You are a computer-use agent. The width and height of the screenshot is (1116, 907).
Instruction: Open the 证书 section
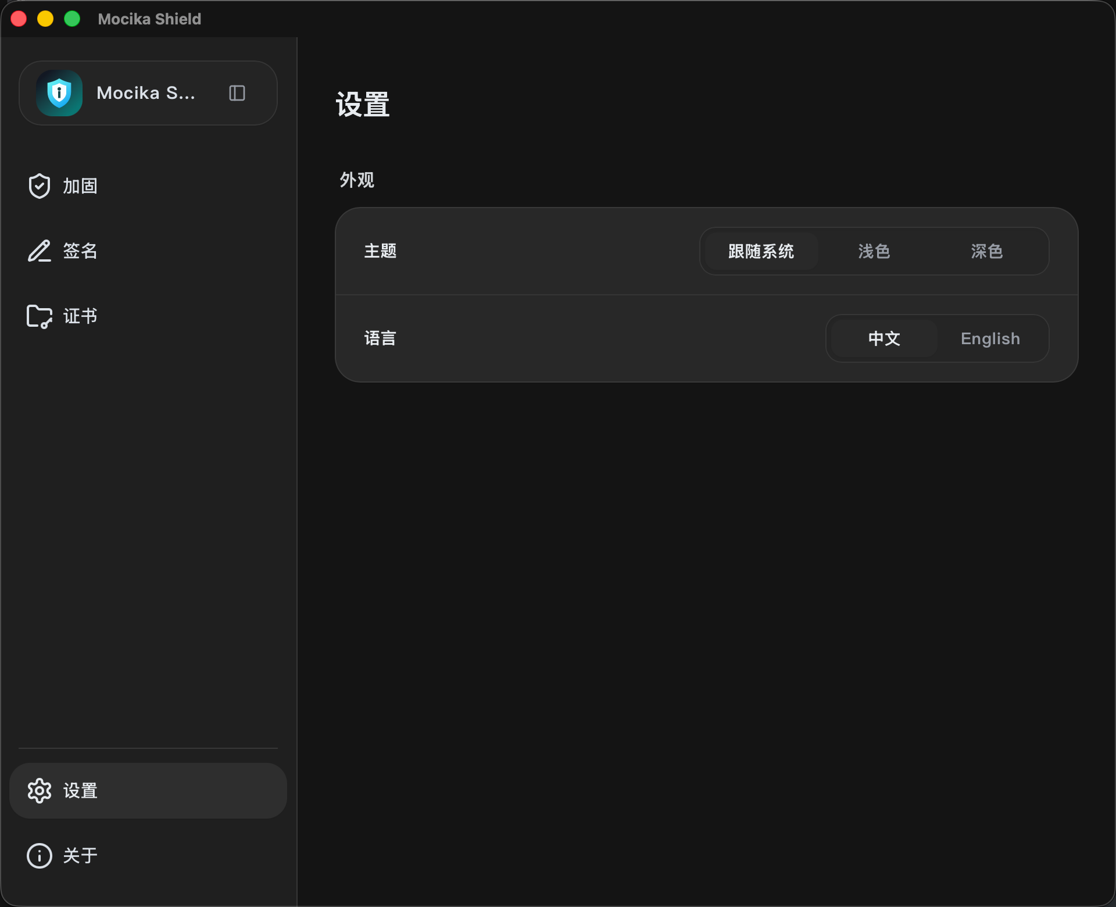click(148, 316)
